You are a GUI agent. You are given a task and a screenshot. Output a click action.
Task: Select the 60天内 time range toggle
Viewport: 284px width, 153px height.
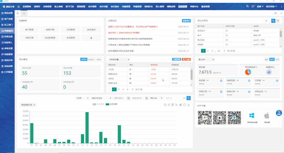pyautogui.click(x=91, y=59)
